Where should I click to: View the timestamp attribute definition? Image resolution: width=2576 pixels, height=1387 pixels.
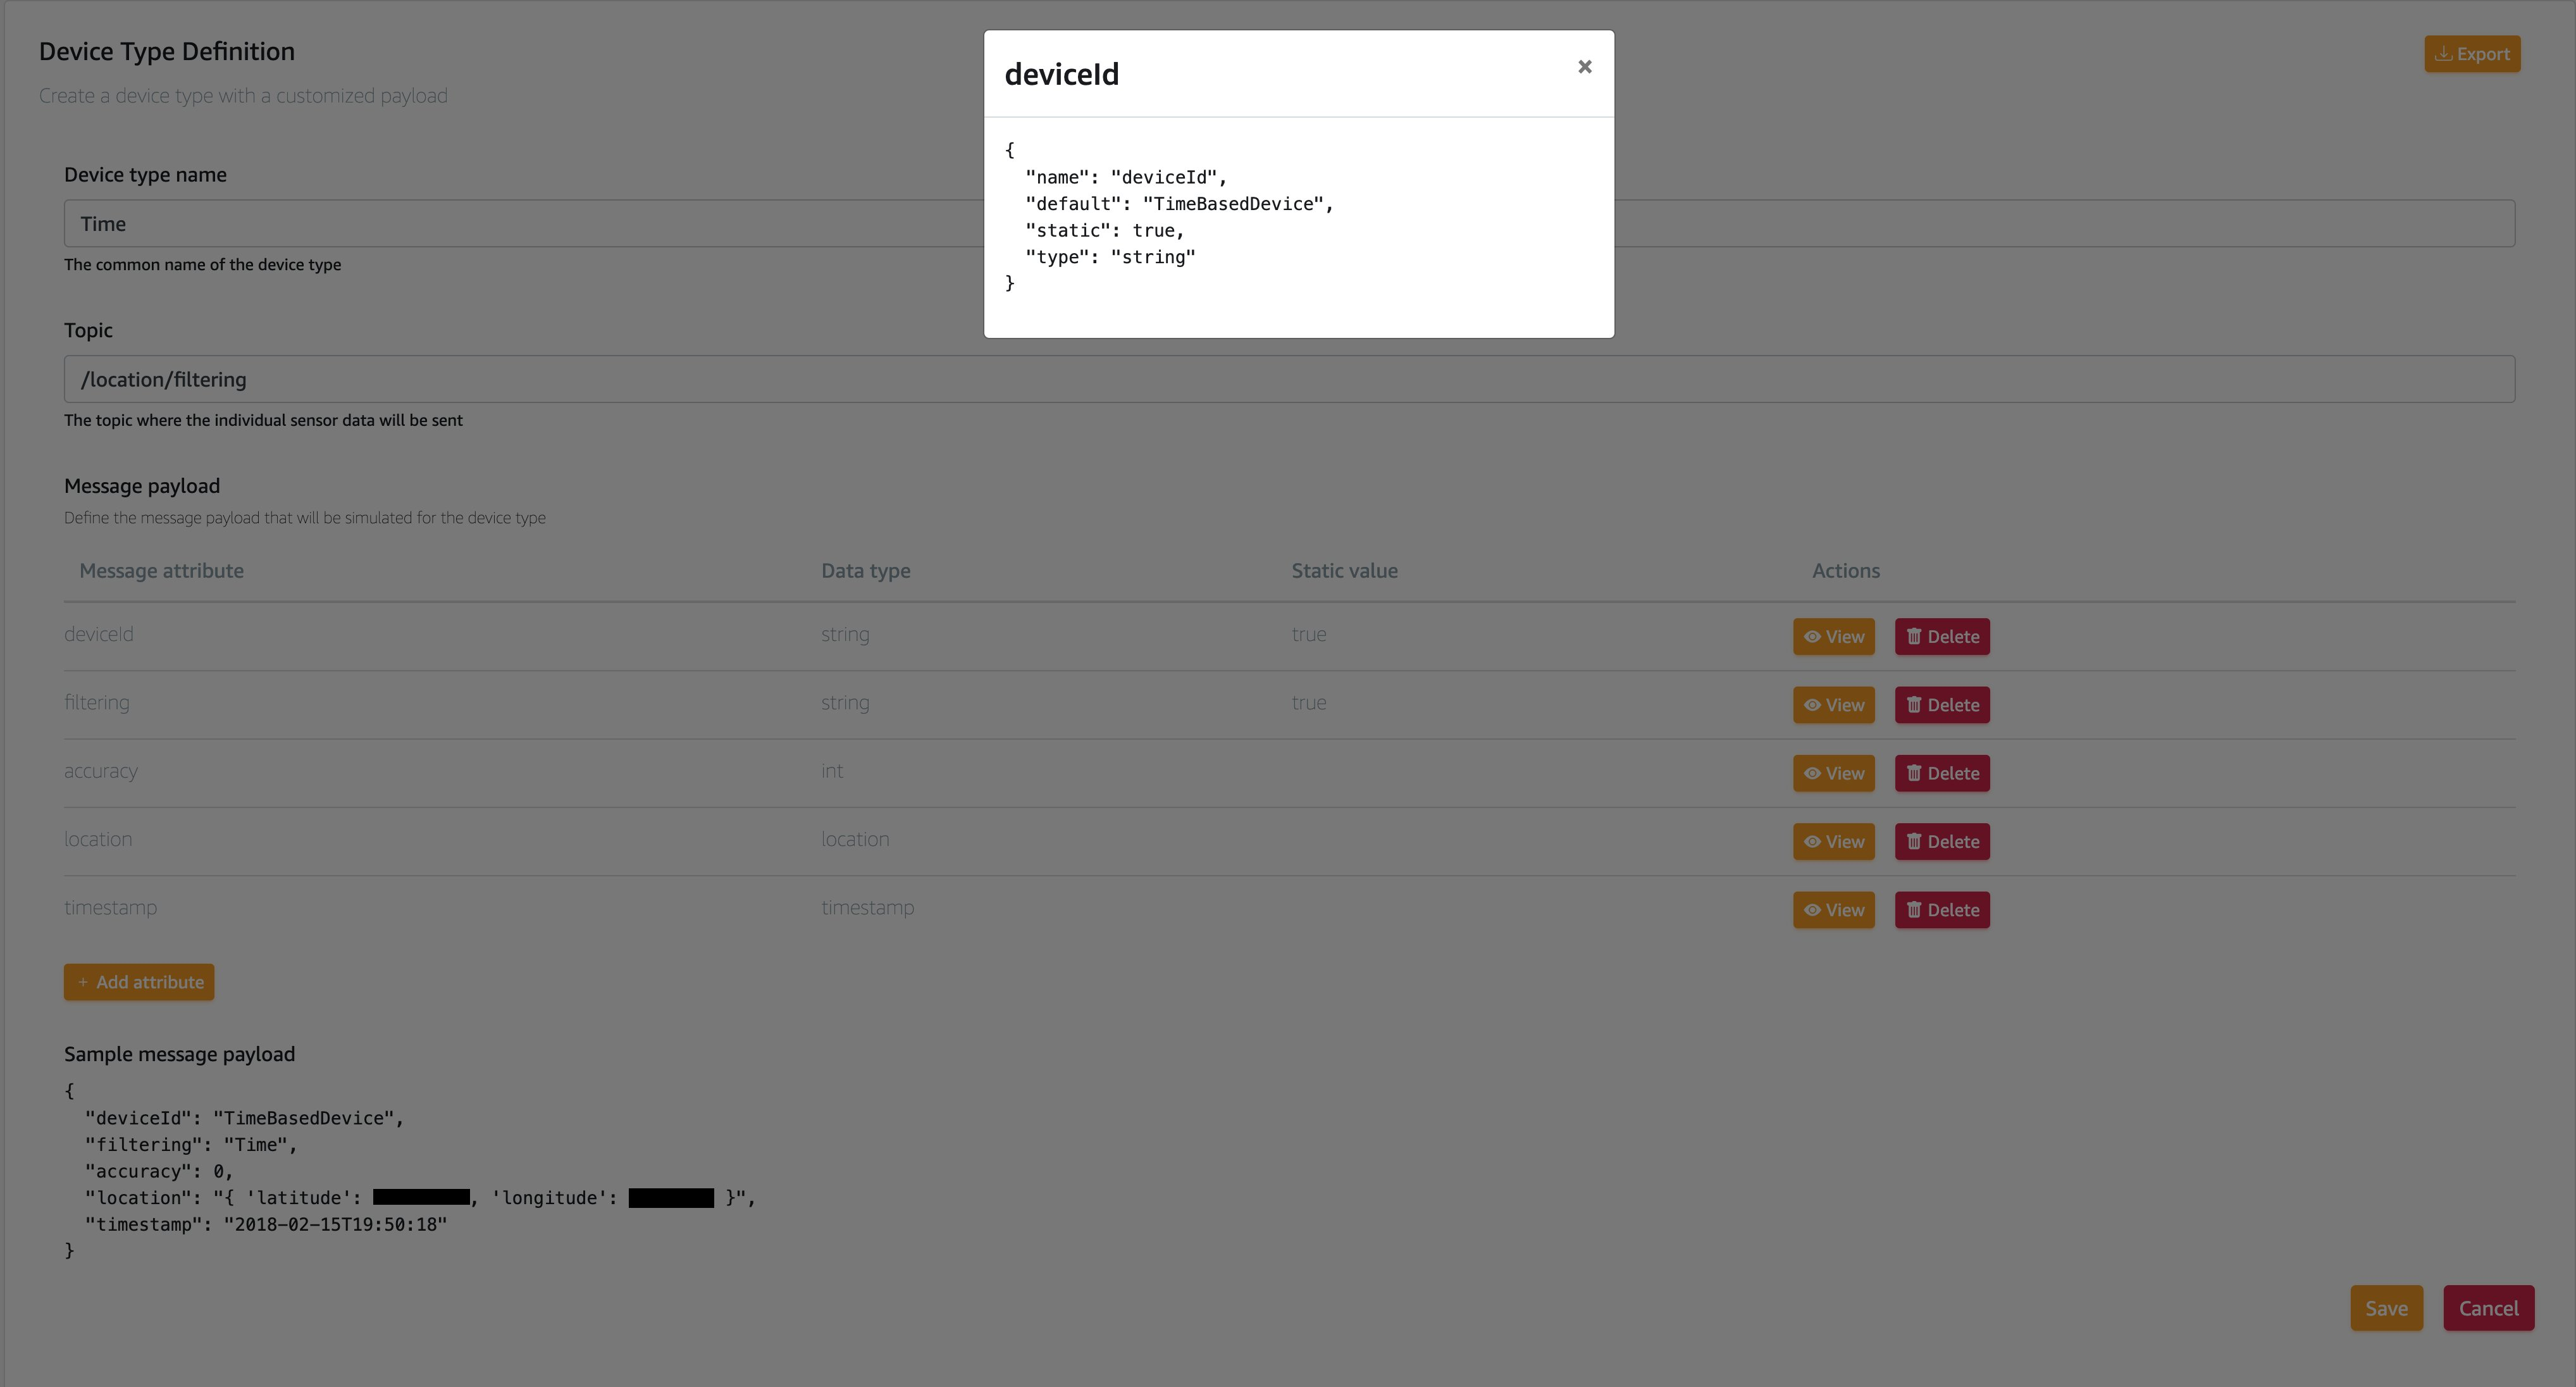1833,909
